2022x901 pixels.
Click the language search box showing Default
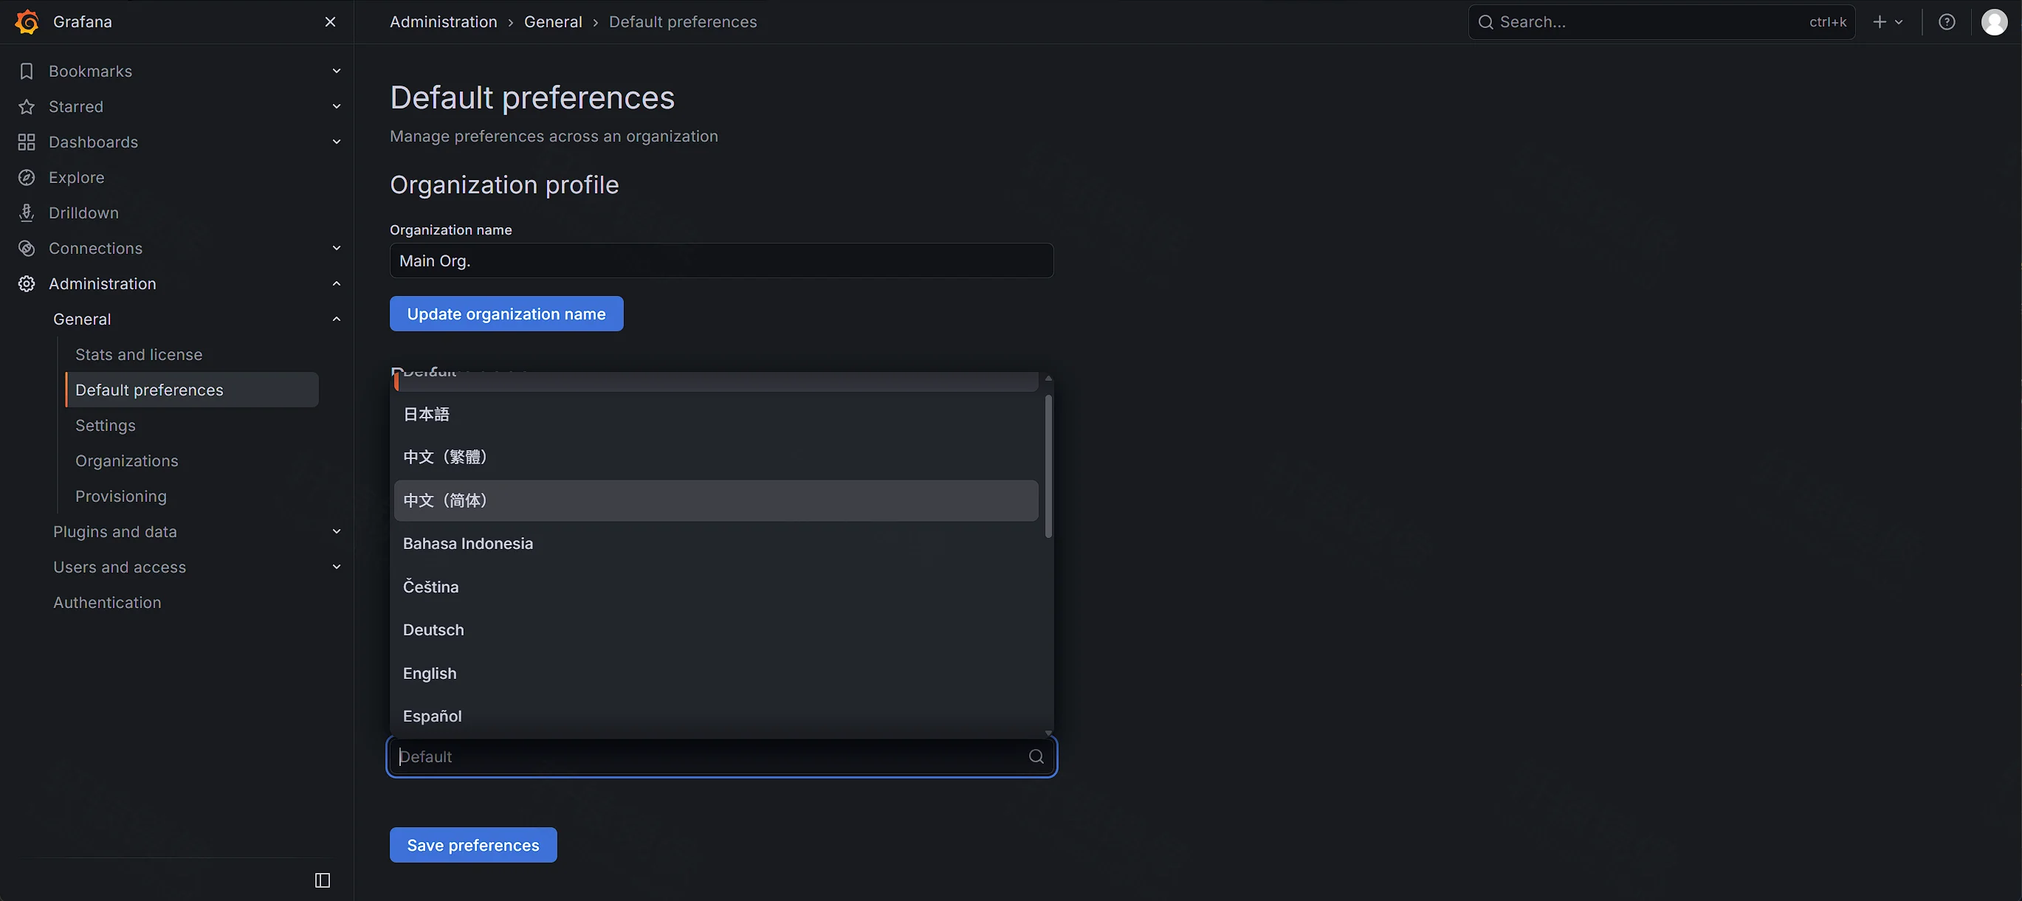click(721, 756)
